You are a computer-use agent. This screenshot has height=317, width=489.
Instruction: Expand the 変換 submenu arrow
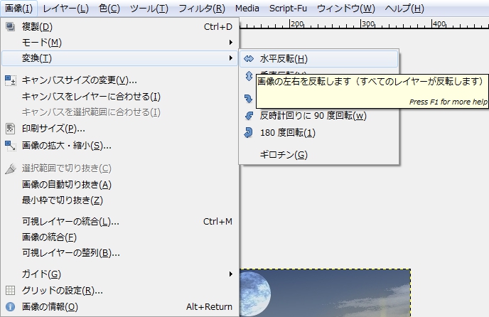click(230, 58)
